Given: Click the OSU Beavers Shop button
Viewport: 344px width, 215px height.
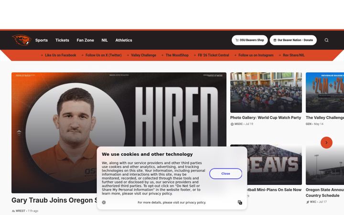Looking at the screenshot, I should (x=250, y=40).
